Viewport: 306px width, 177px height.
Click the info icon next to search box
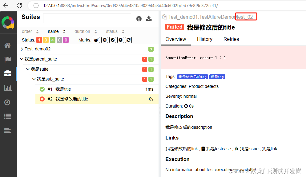point(139,19)
